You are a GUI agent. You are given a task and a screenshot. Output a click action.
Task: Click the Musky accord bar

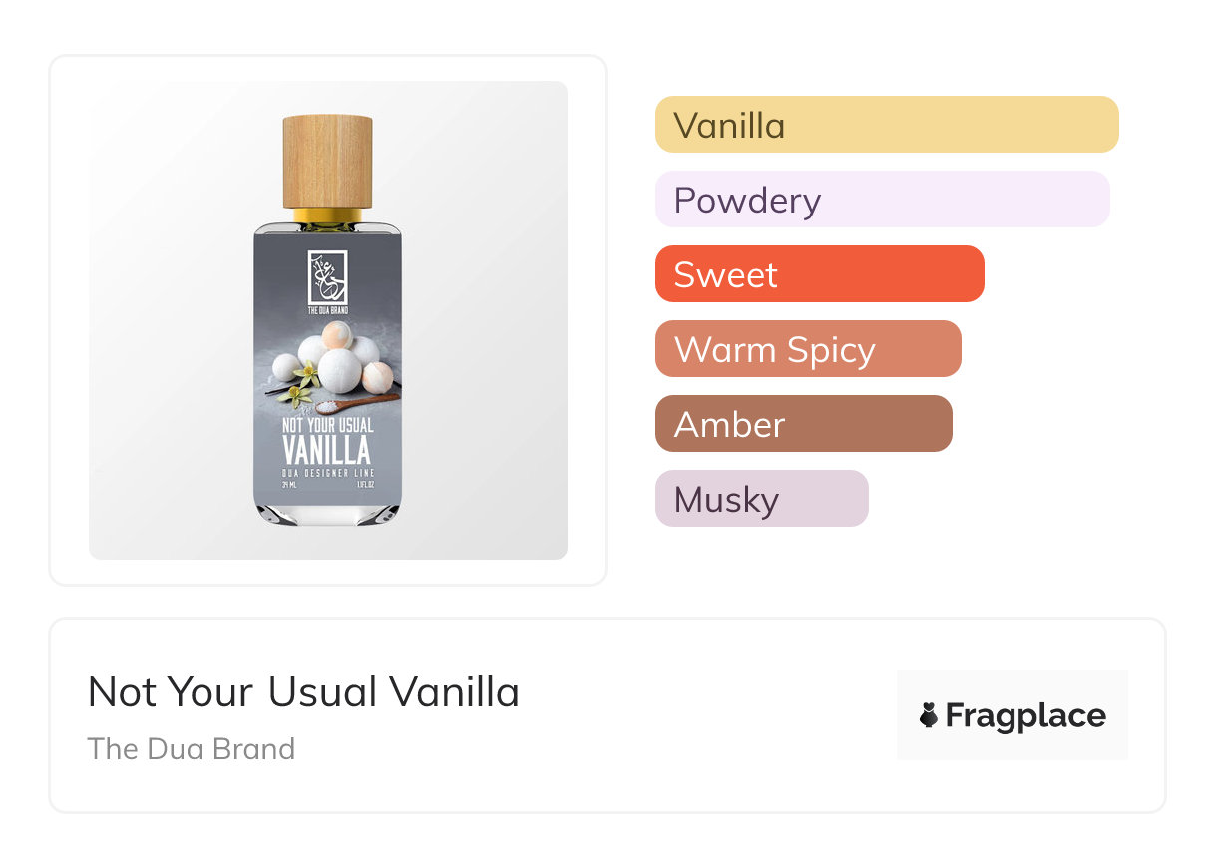tap(761, 499)
